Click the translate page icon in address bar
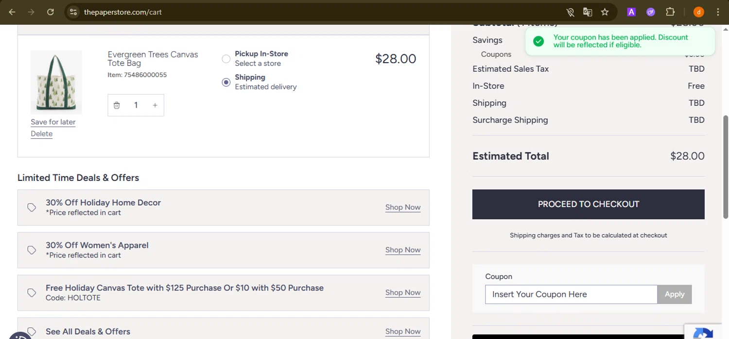 click(588, 12)
